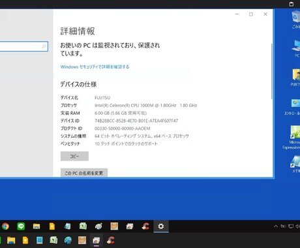This screenshot has width=300, height=248.
Task: Open File Explorer in the lower taskbar
Action: 11,240
